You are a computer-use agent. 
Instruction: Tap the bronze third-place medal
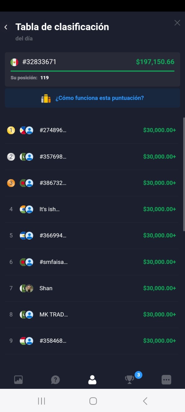[11, 183]
